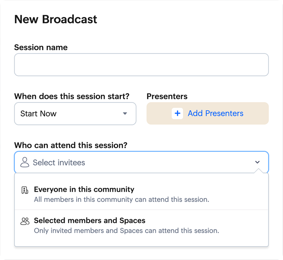
Task: Click the two-people icon for Selected members
Action: coord(25,221)
